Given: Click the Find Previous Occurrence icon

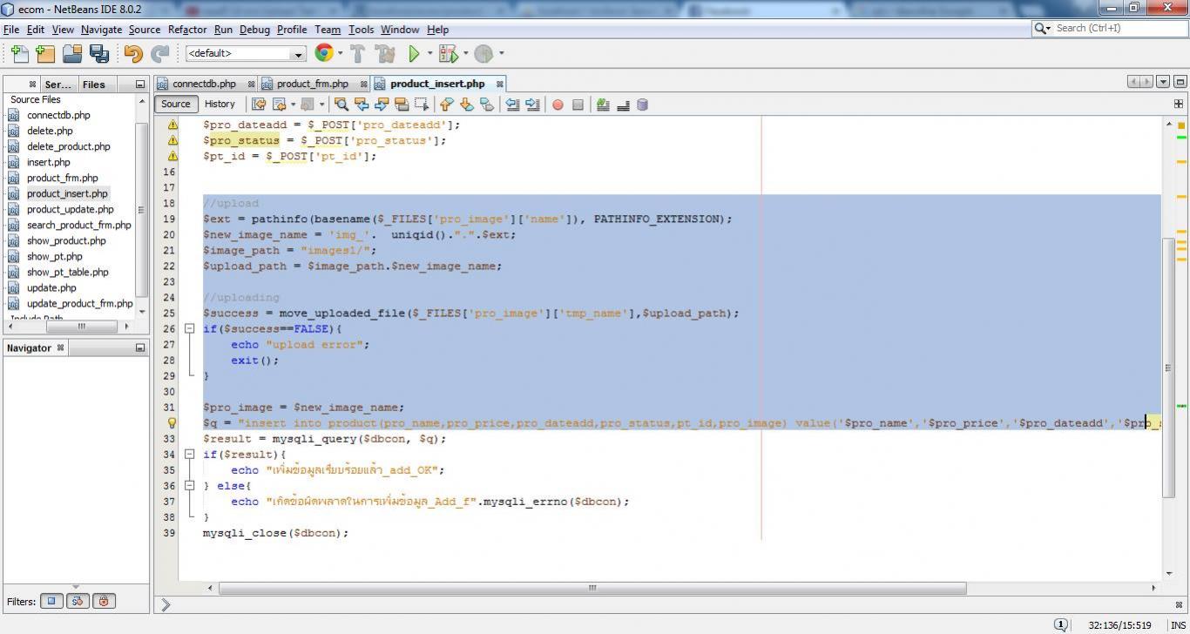Looking at the screenshot, I should pyautogui.click(x=362, y=105).
